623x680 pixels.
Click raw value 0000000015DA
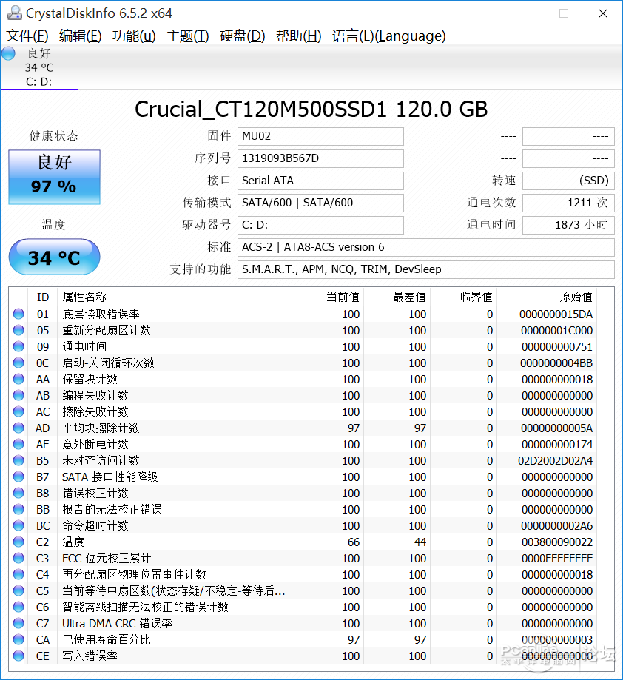(556, 314)
